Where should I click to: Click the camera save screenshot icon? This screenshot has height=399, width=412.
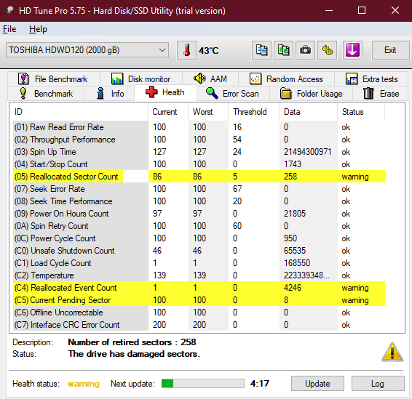click(305, 50)
